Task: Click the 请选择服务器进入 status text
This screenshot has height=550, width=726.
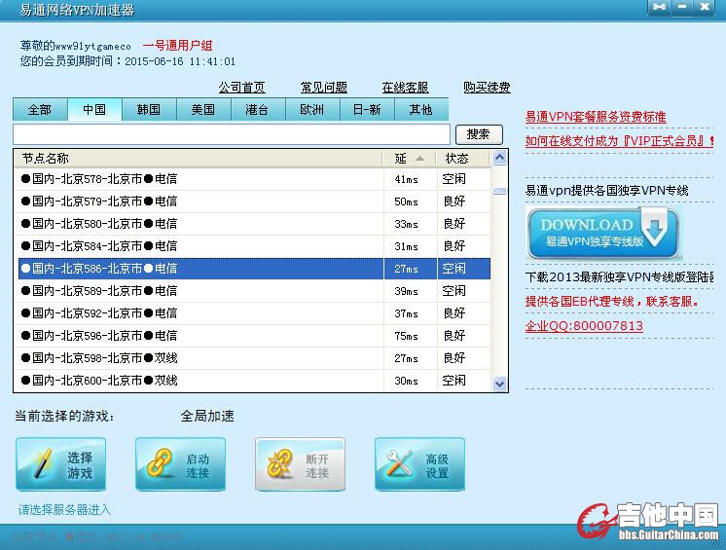Action: (x=65, y=510)
